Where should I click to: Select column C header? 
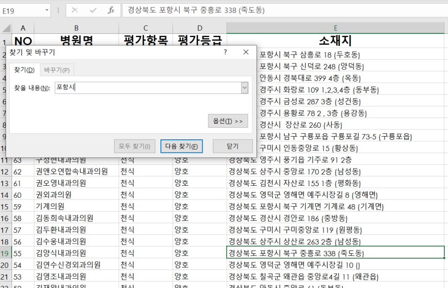tap(146, 28)
